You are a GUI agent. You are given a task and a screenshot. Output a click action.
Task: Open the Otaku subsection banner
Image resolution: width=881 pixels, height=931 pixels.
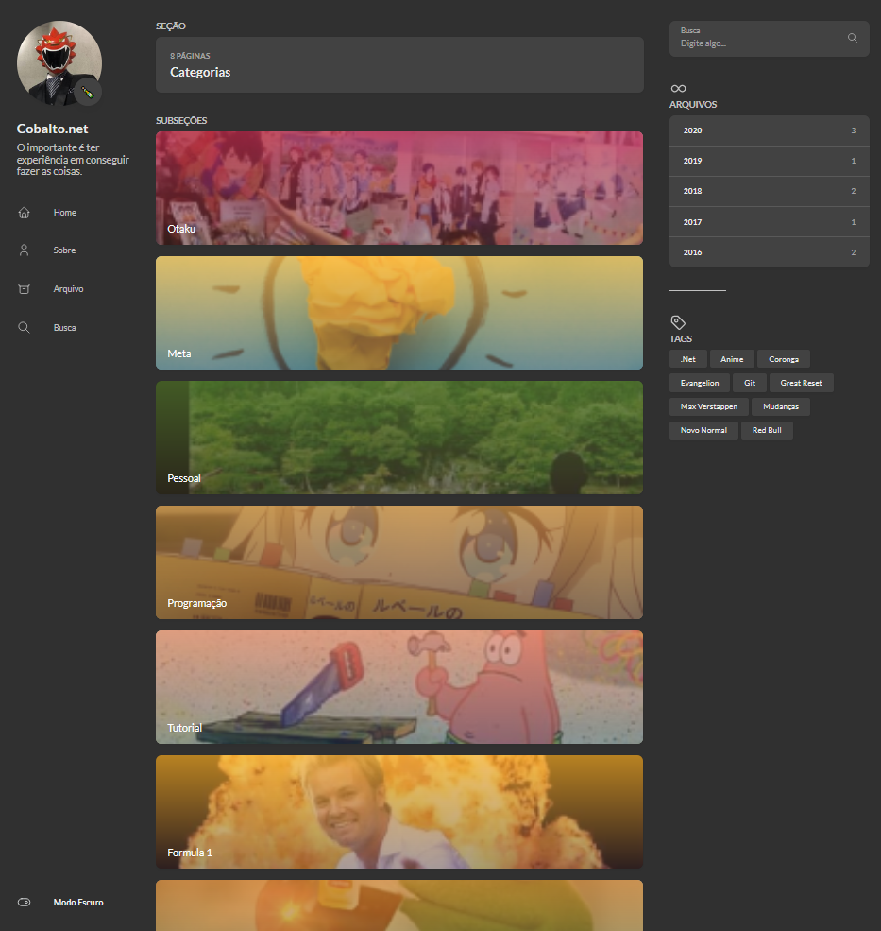tap(398, 187)
